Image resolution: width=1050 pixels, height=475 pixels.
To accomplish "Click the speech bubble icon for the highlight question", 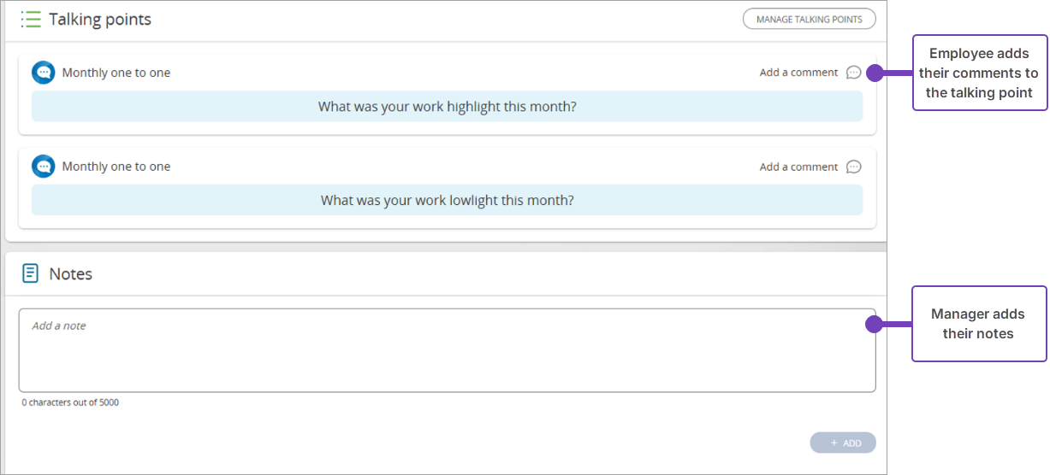I will 853,73.
